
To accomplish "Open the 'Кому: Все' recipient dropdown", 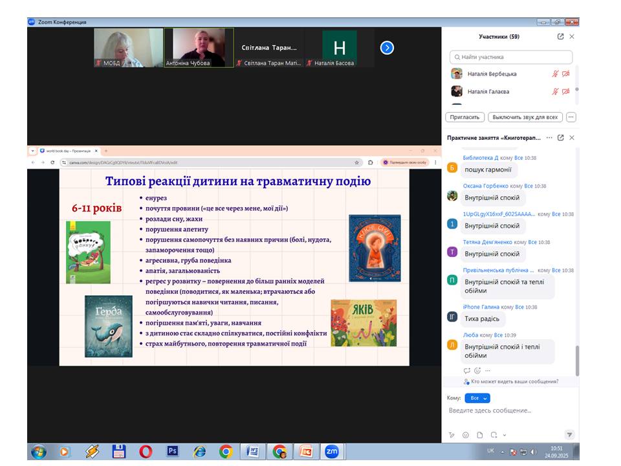I will tap(477, 398).
